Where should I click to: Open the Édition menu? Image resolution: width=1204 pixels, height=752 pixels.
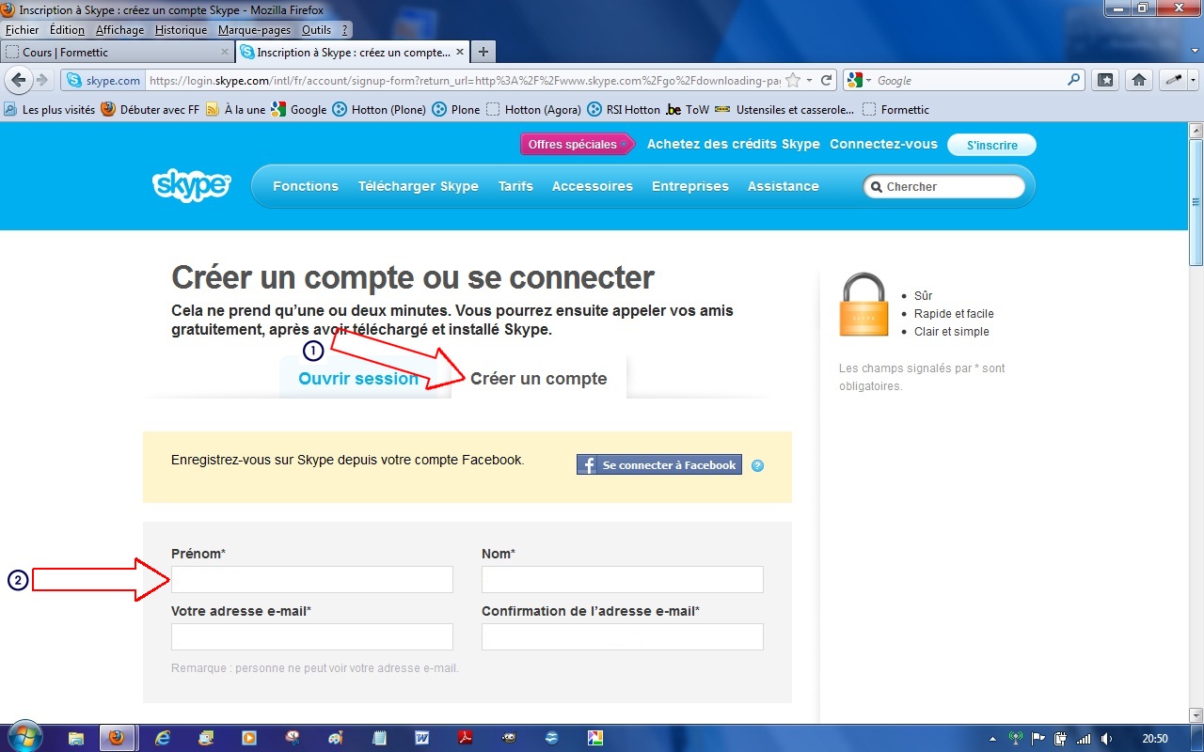(67, 30)
